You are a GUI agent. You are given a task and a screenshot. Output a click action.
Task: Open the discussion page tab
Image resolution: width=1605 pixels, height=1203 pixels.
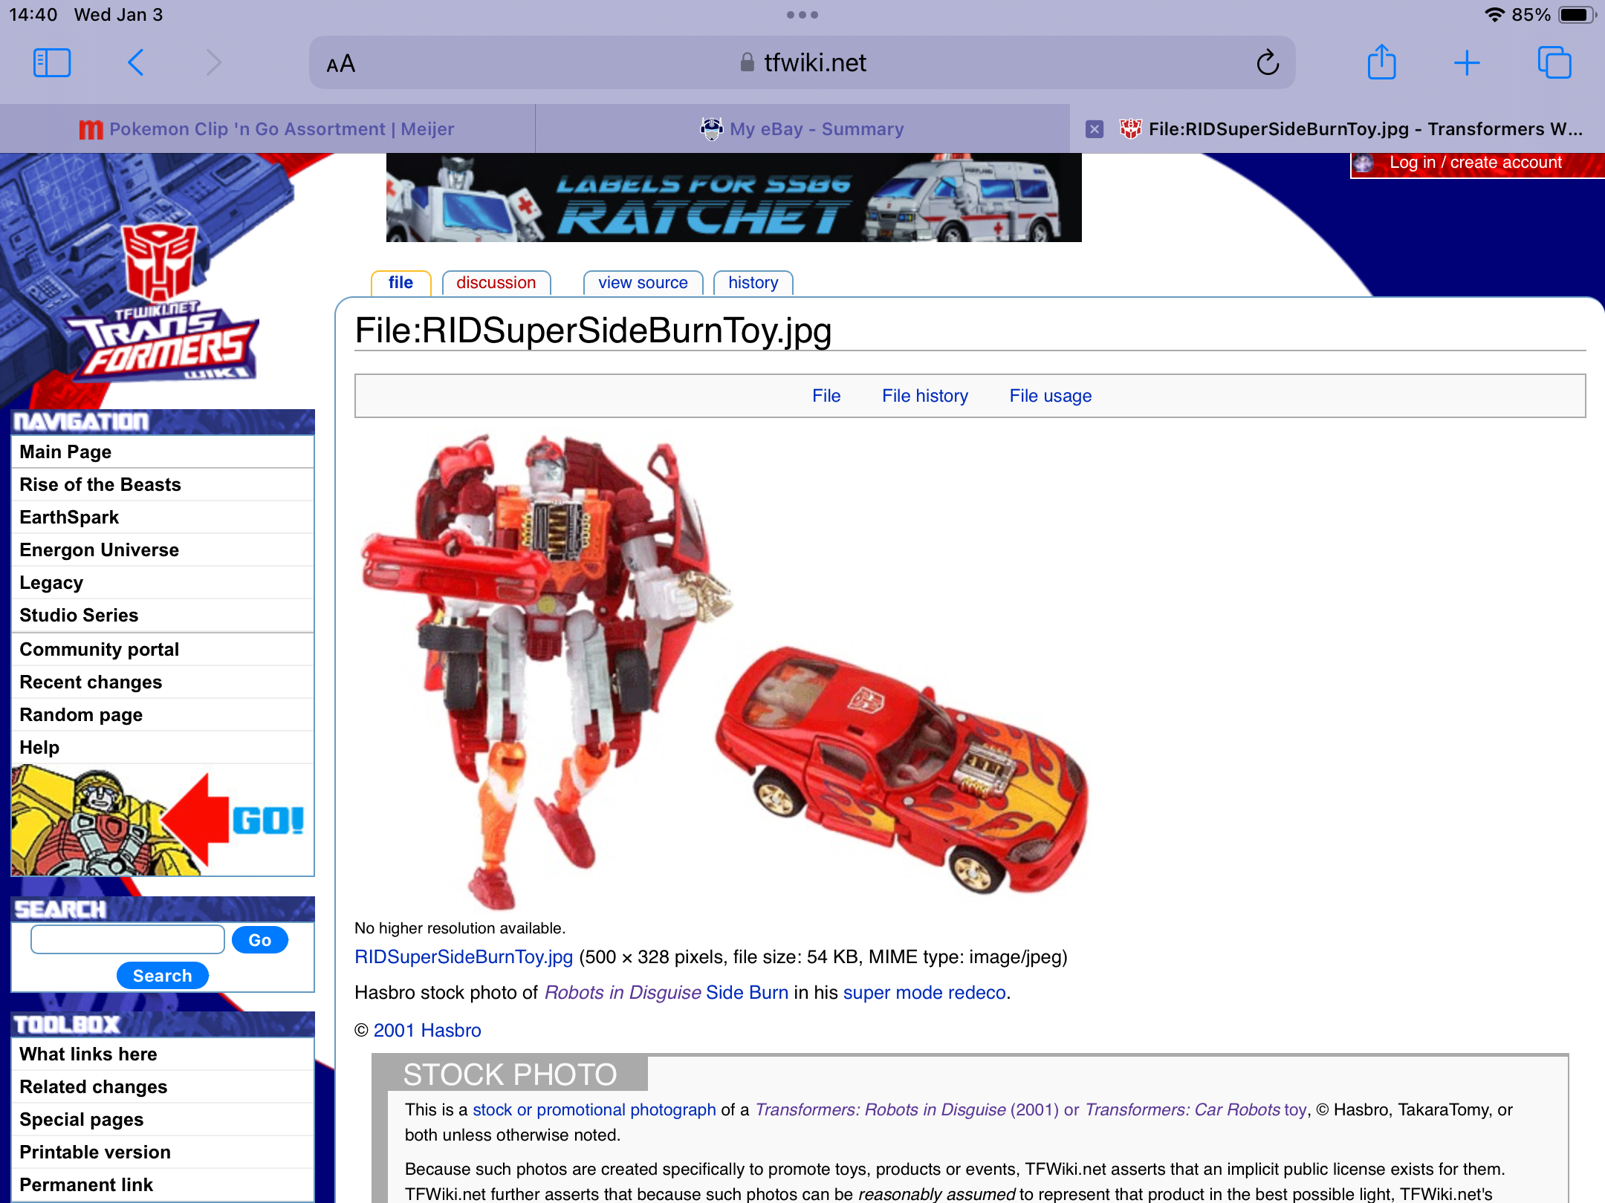click(x=496, y=283)
